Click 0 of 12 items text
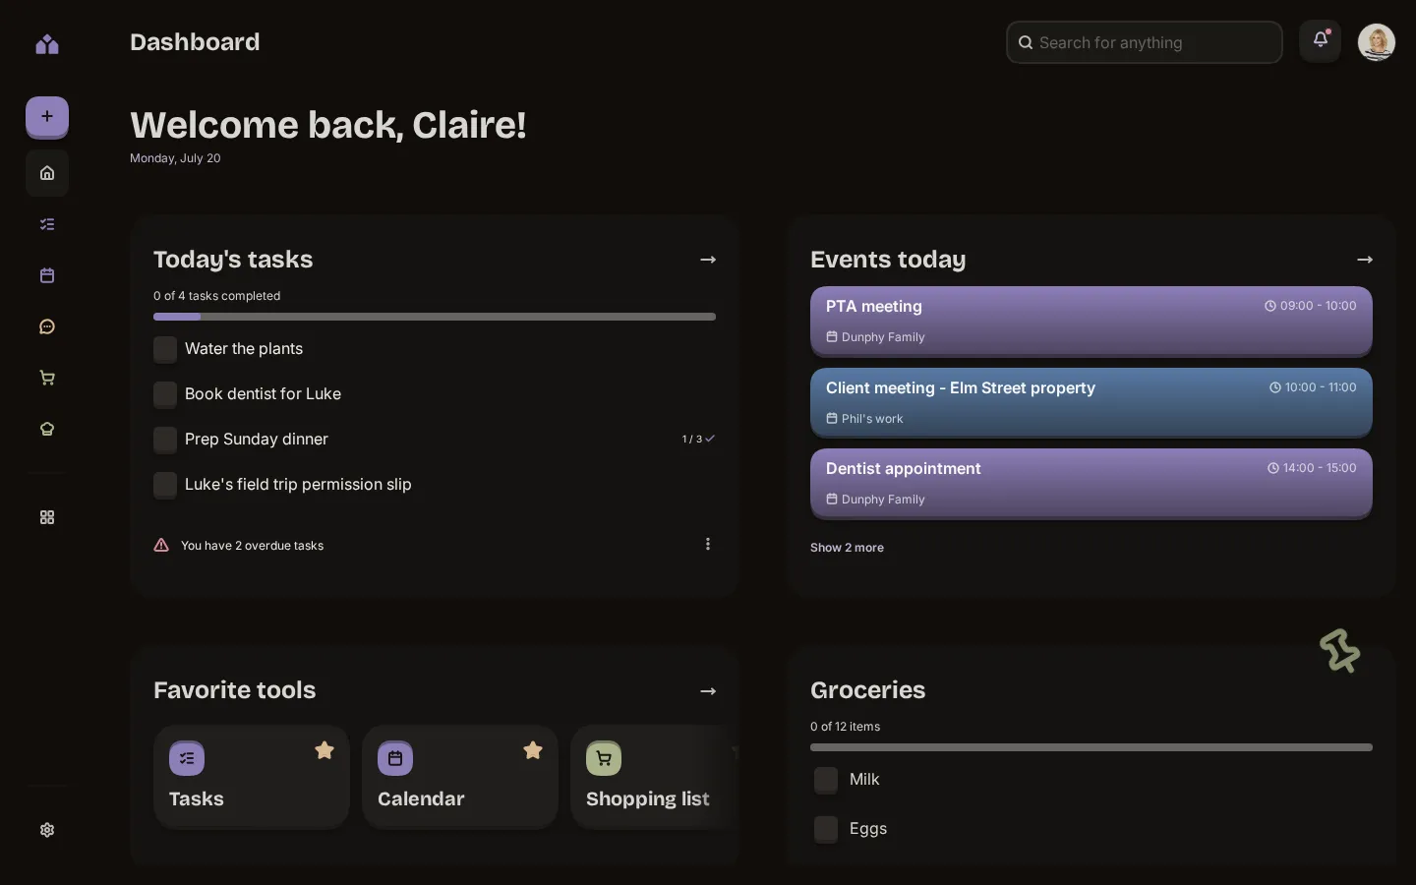The width and height of the screenshot is (1416, 885). coord(845,727)
